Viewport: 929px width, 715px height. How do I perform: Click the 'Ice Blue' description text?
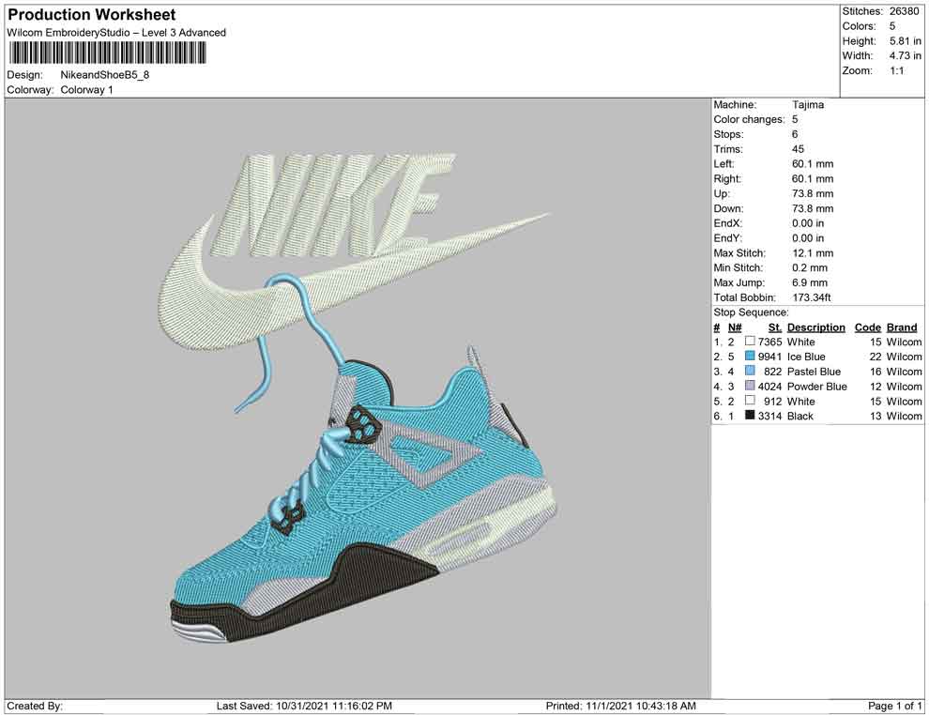pos(806,357)
